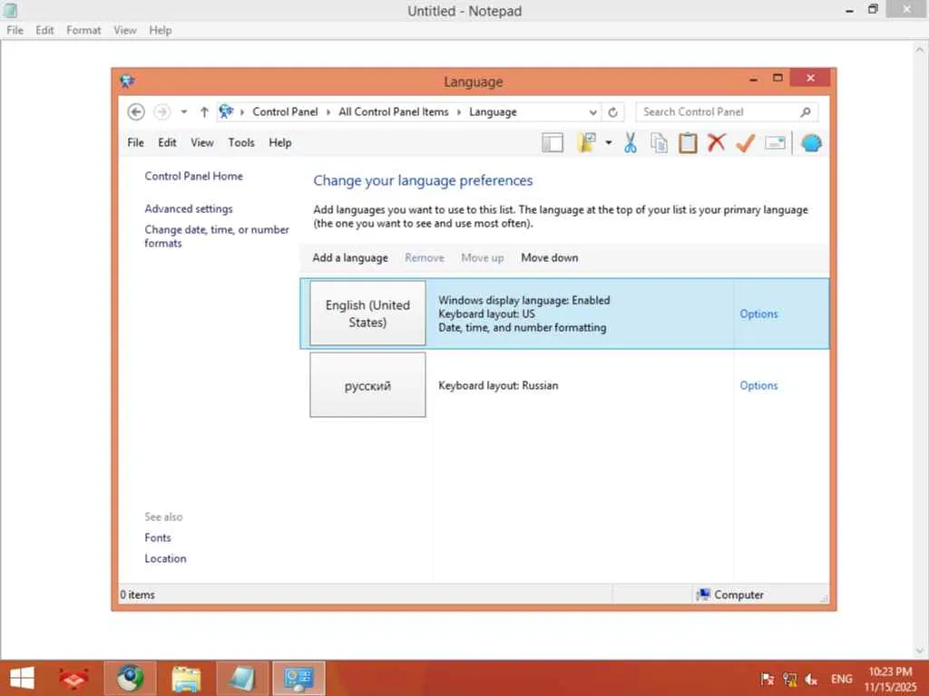The height and width of the screenshot is (696, 929).
Task: Open File menu in Language window
Action: pyautogui.click(x=136, y=142)
